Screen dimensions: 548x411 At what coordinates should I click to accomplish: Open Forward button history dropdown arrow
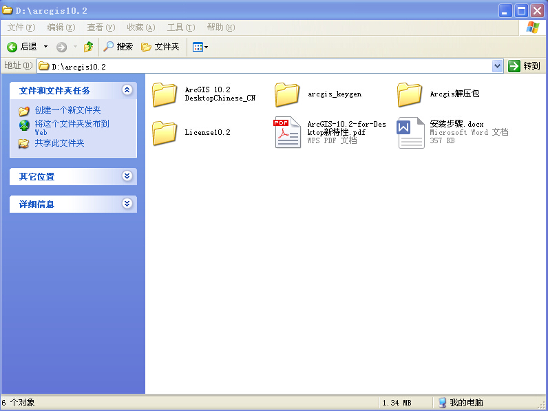[x=75, y=47]
